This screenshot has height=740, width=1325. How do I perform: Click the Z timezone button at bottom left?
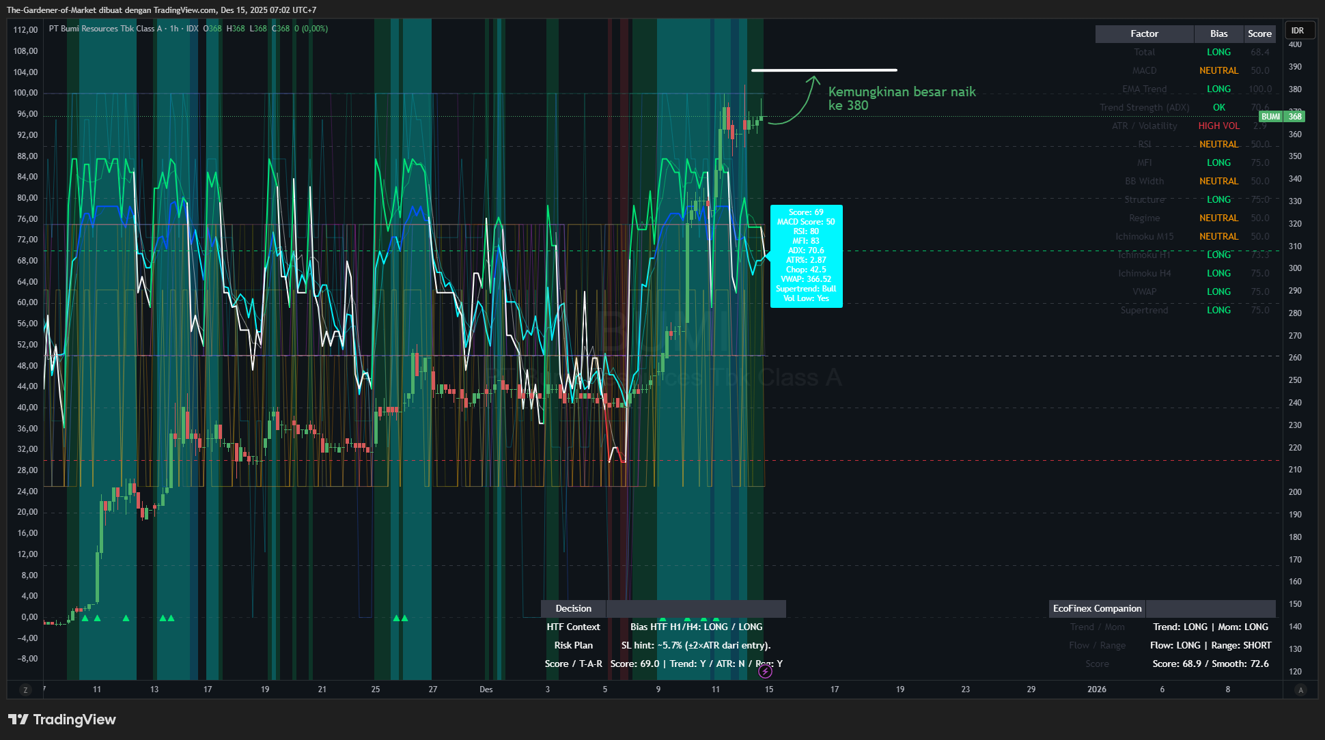point(25,690)
